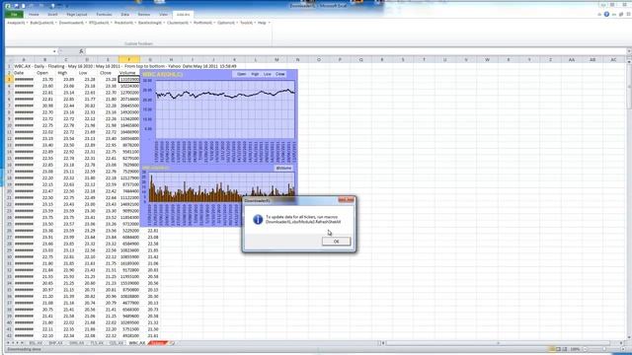Expand the Help add-in menu
This screenshot has height=355, width=632.
point(264,23)
